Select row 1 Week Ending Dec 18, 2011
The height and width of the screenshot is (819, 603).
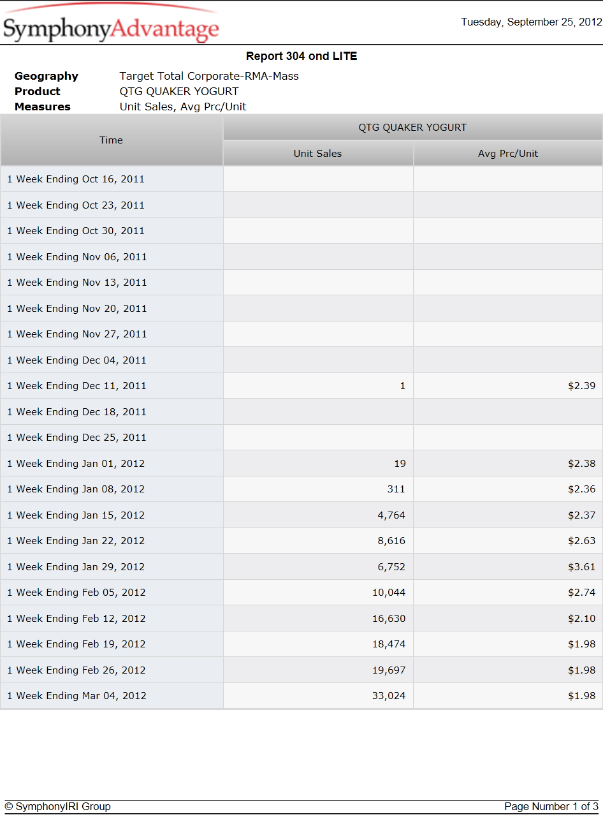point(301,412)
